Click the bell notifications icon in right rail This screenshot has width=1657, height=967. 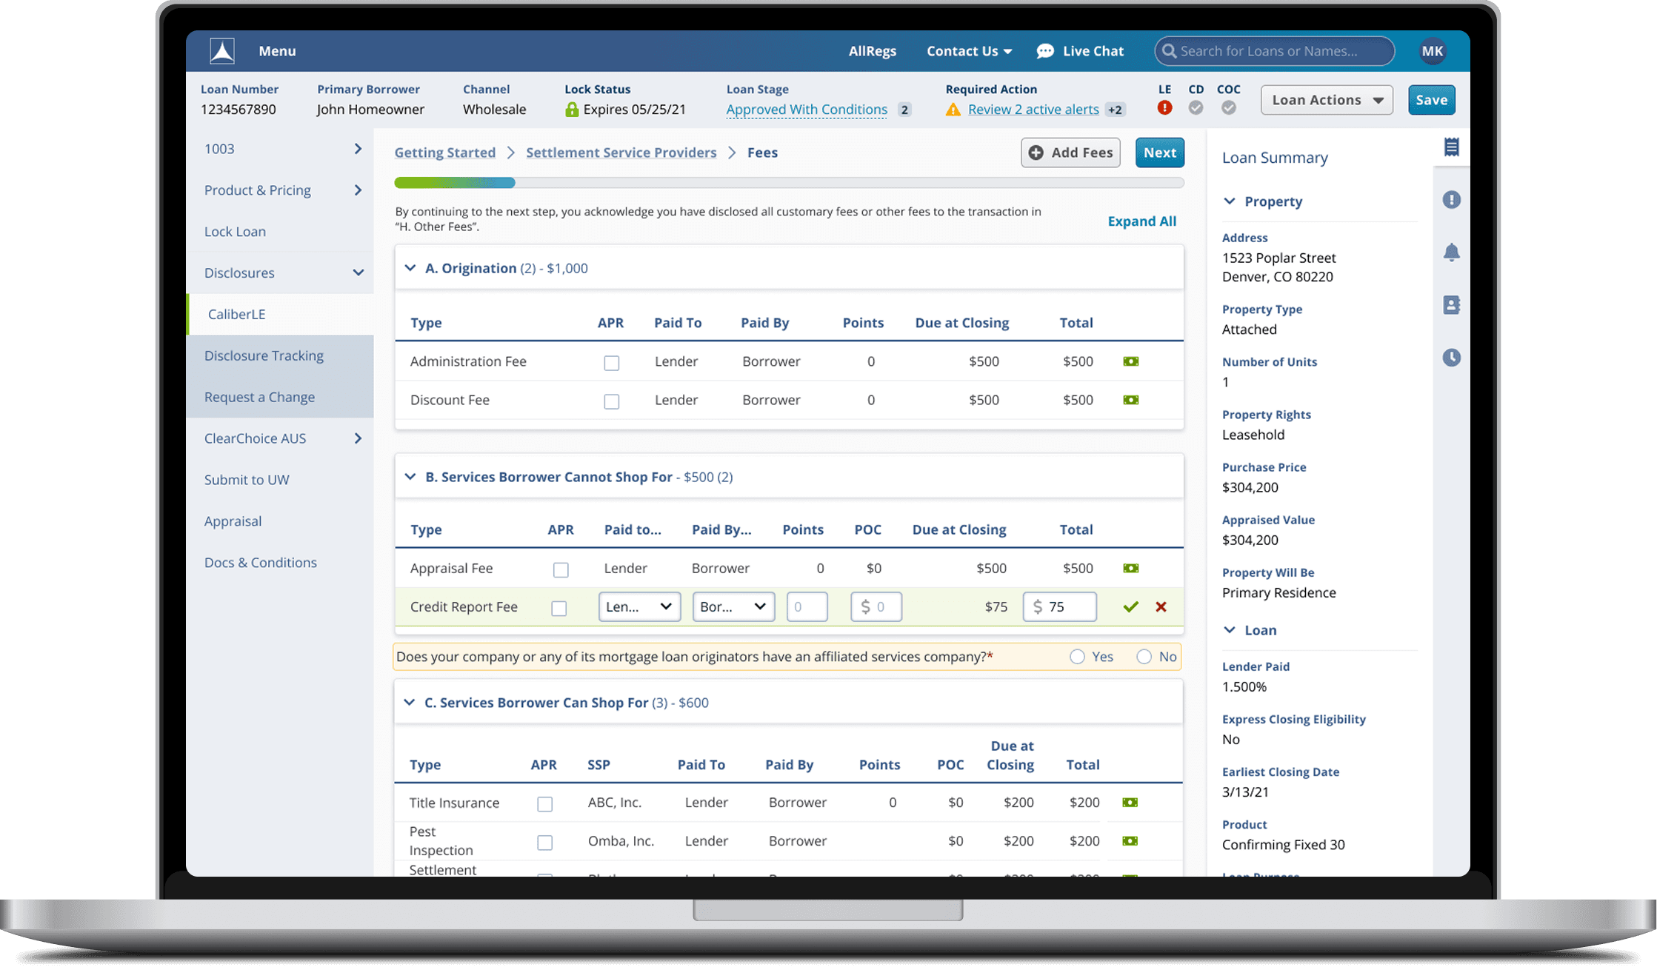tap(1451, 252)
